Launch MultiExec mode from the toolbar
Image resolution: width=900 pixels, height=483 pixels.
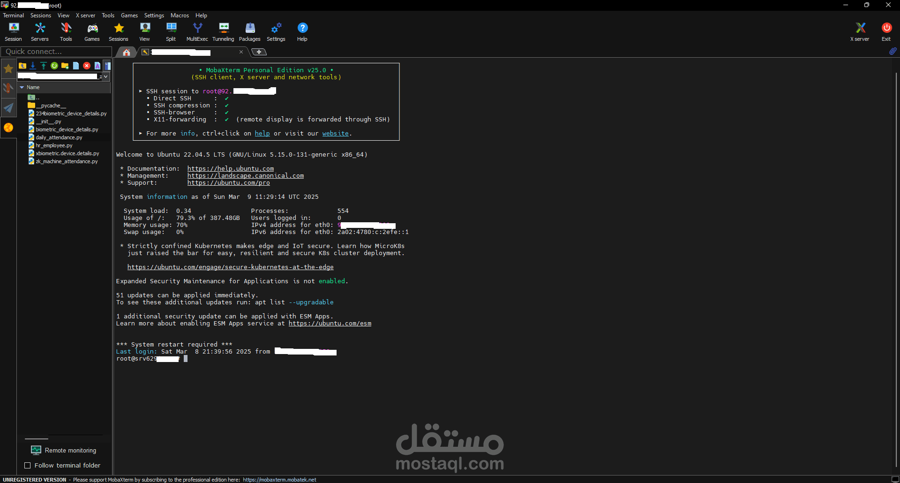197,32
